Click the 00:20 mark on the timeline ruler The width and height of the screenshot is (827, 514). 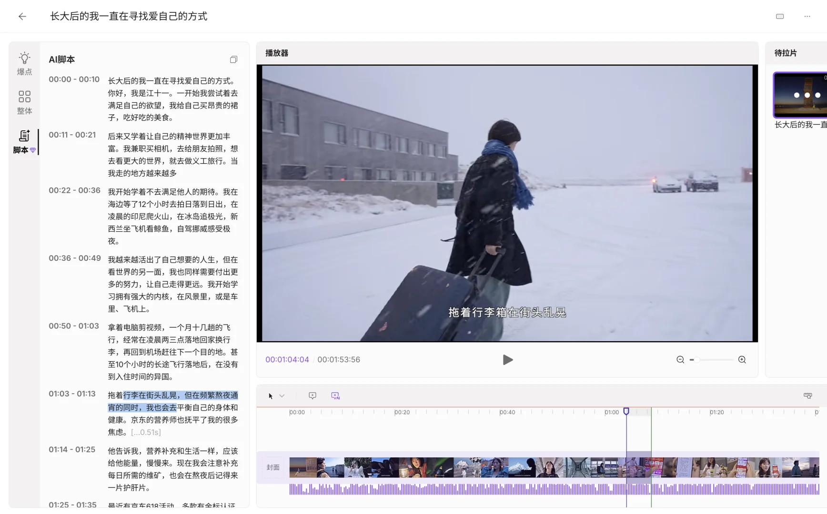pos(402,412)
